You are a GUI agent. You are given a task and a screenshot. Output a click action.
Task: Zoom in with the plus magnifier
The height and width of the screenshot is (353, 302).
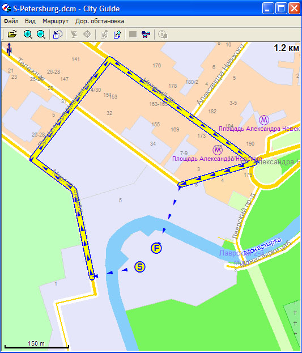click(28, 34)
